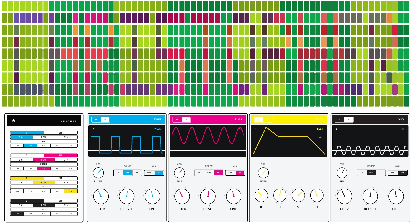Set magenta synth RANGE to CTR
Screen dimensions: 413x223
pyautogui.click(x=209, y=173)
